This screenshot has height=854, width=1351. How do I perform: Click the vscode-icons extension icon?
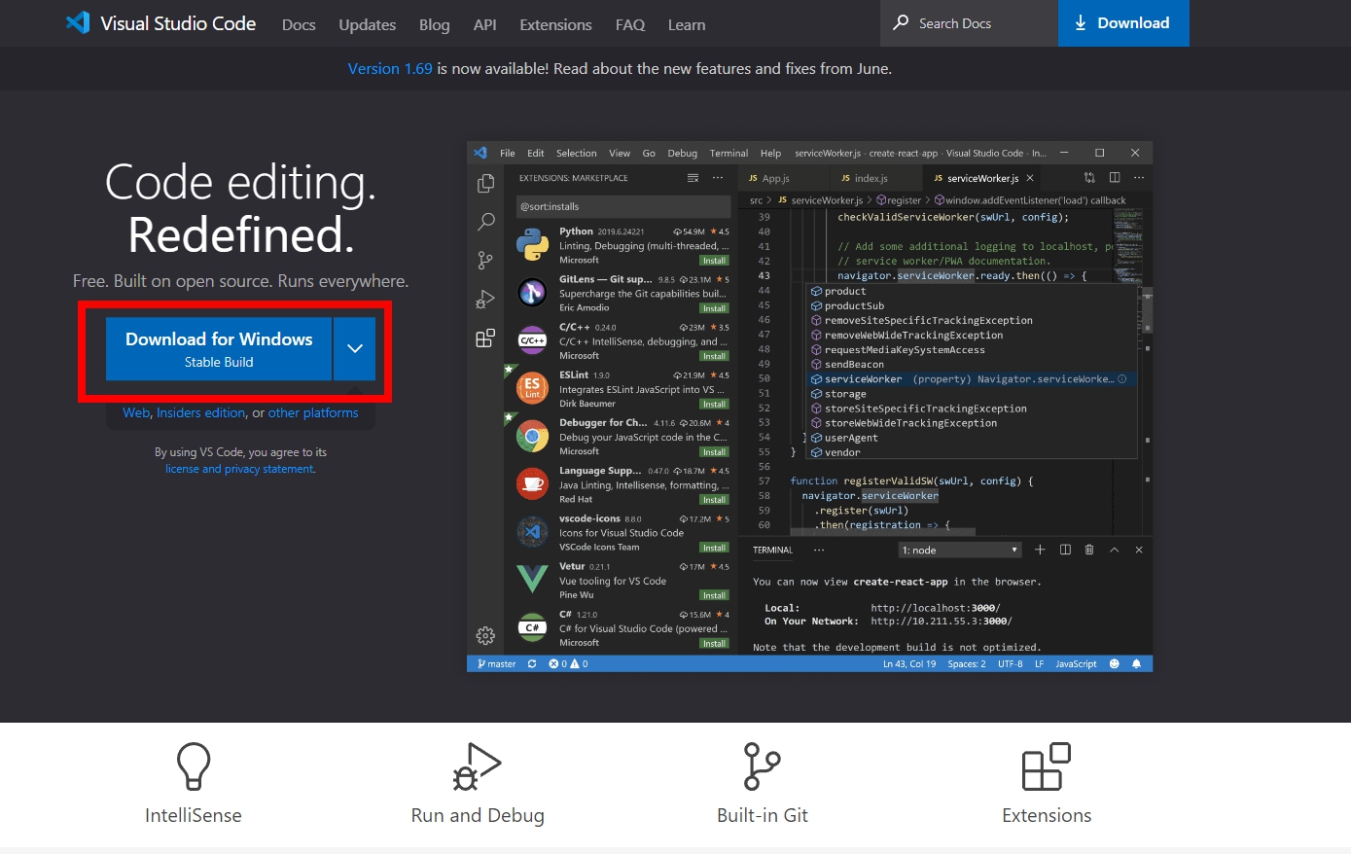click(532, 531)
